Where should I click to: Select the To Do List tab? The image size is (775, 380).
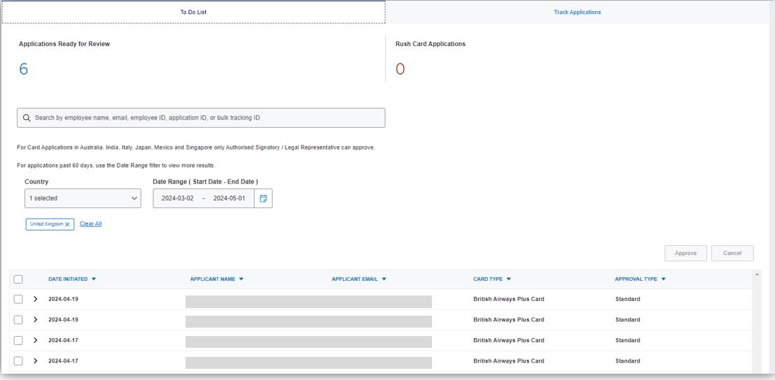(193, 12)
